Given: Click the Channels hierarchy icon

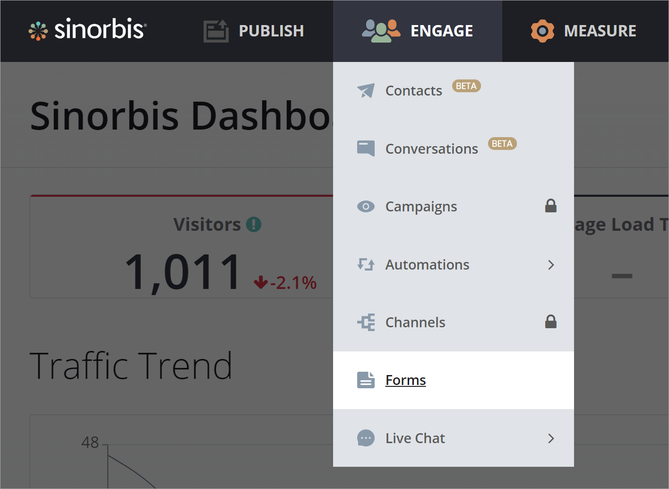Looking at the screenshot, I should pyautogui.click(x=366, y=323).
